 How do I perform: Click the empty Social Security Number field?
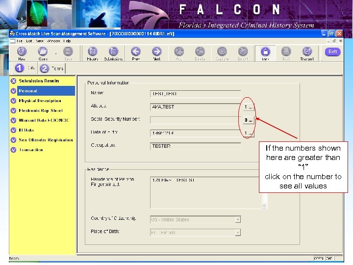point(196,120)
